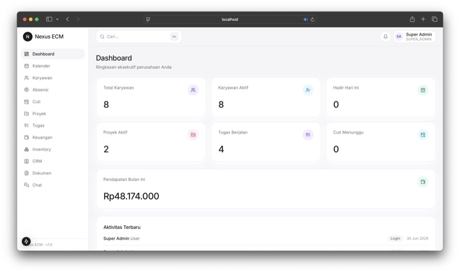Open Super Admin profile menu
460x273 pixels.
[x=414, y=37]
